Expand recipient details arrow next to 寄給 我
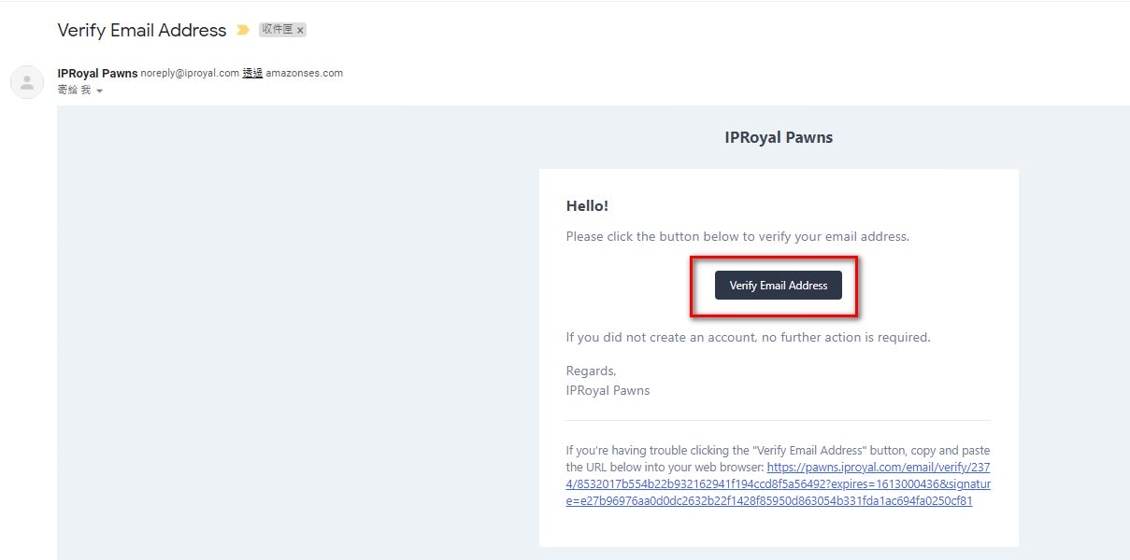1130x560 pixels. 99,91
